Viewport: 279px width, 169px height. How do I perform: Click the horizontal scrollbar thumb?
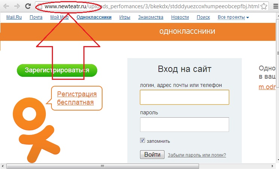point(103,166)
